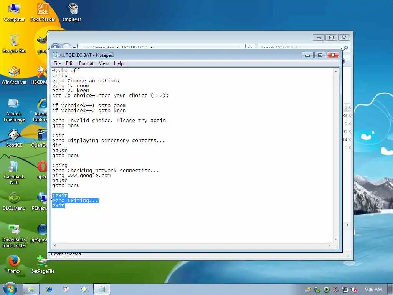The height and width of the screenshot is (295, 393).
Task: Open Cai nhanh NT6 icon
Action: point(14,172)
